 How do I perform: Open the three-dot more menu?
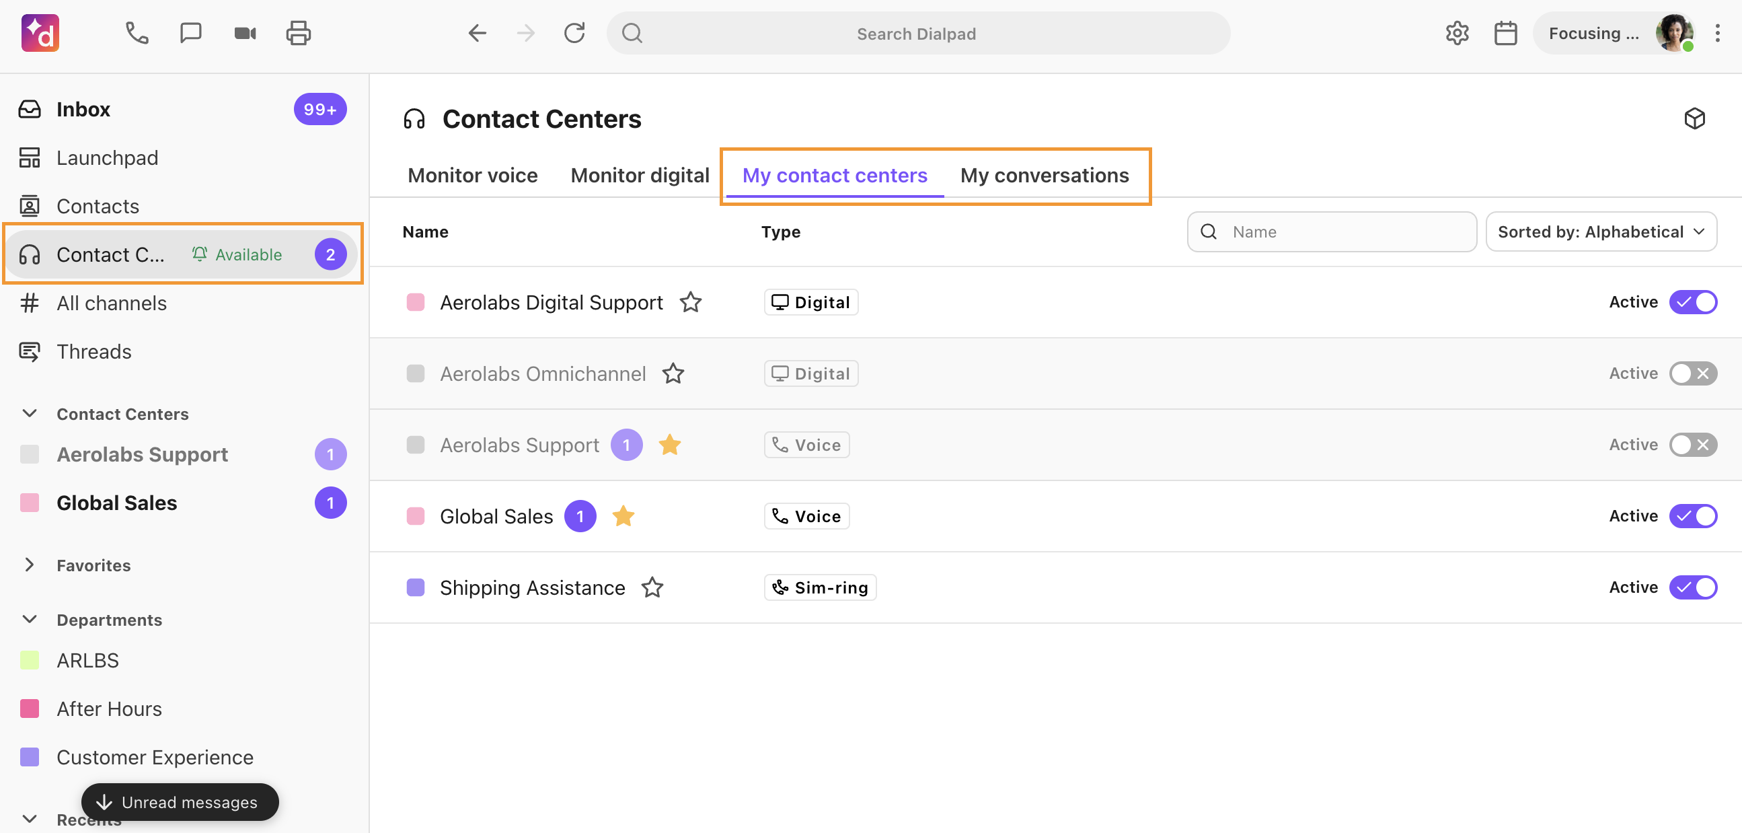(x=1717, y=33)
